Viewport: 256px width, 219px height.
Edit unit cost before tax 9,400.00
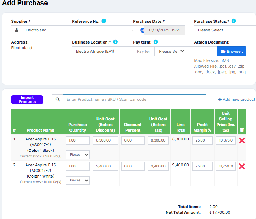click(x=158, y=166)
